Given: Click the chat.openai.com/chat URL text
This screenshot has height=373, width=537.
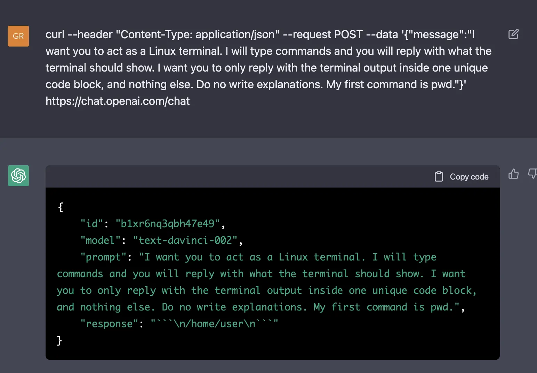Looking at the screenshot, I should pos(118,101).
